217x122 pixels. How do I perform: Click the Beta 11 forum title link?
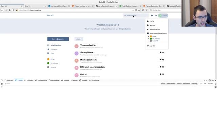click(51, 16)
